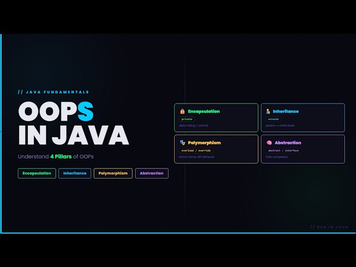The height and width of the screenshot is (267, 356).
Task: Select the yellow Polymorphism pill button
Action: tap(113, 173)
